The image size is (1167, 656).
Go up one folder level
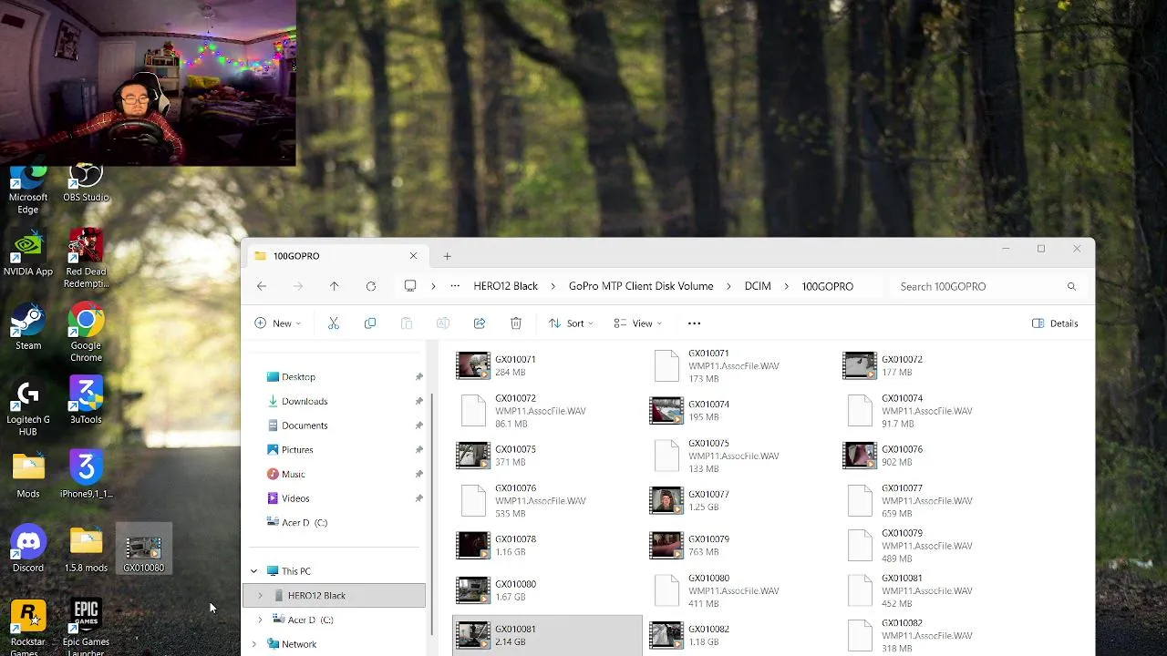tap(334, 286)
